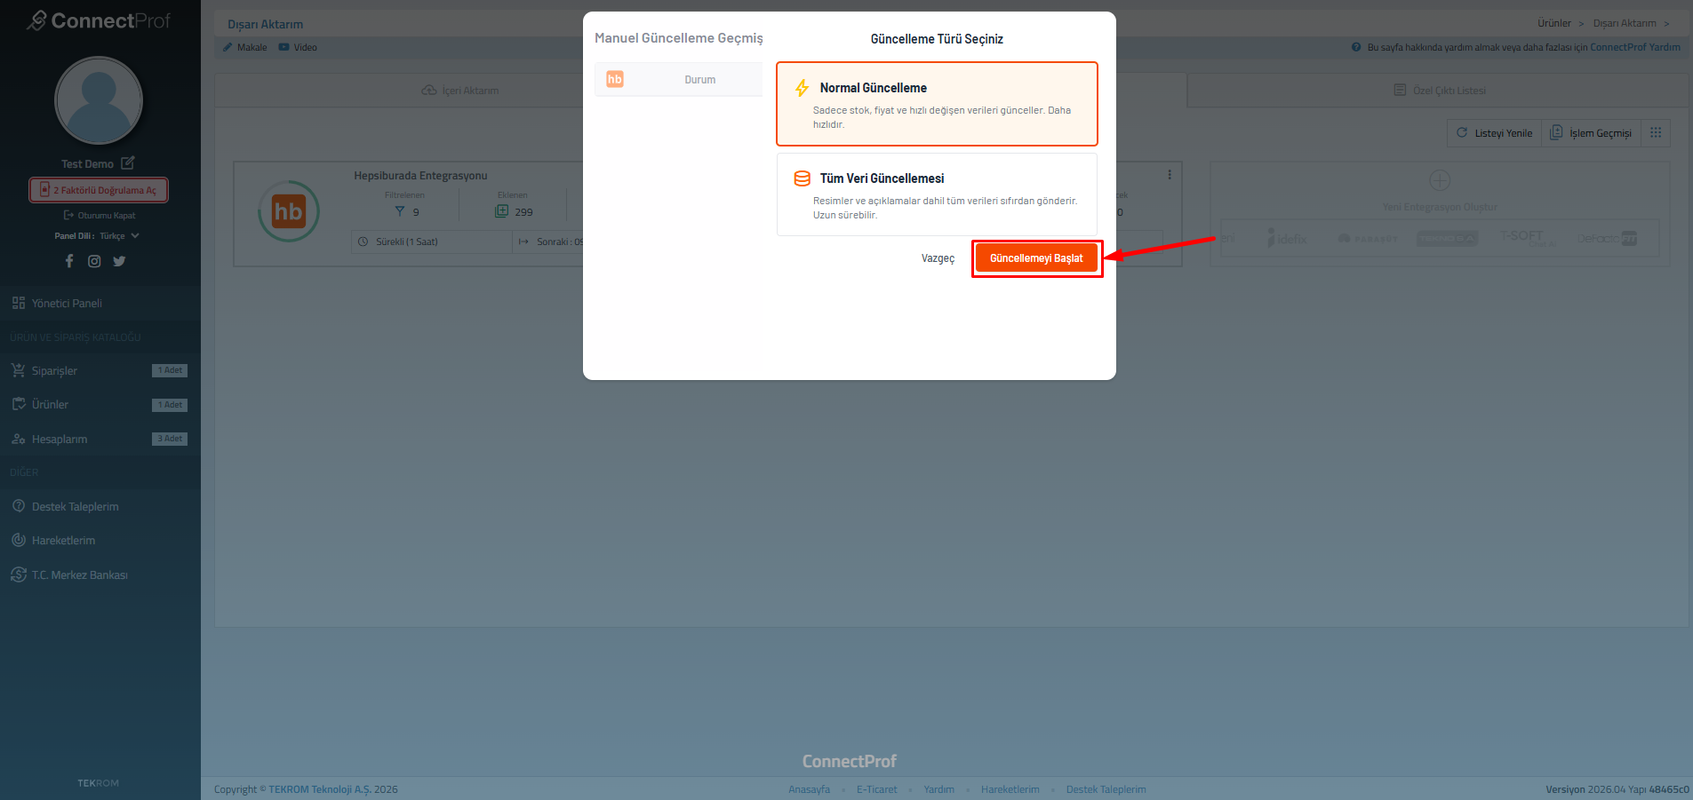
Task: Click the user profile avatar
Action: click(x=99, y=100)
